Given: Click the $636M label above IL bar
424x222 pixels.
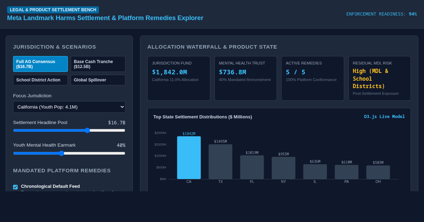Looking at the screenshot, I should 315,162.
